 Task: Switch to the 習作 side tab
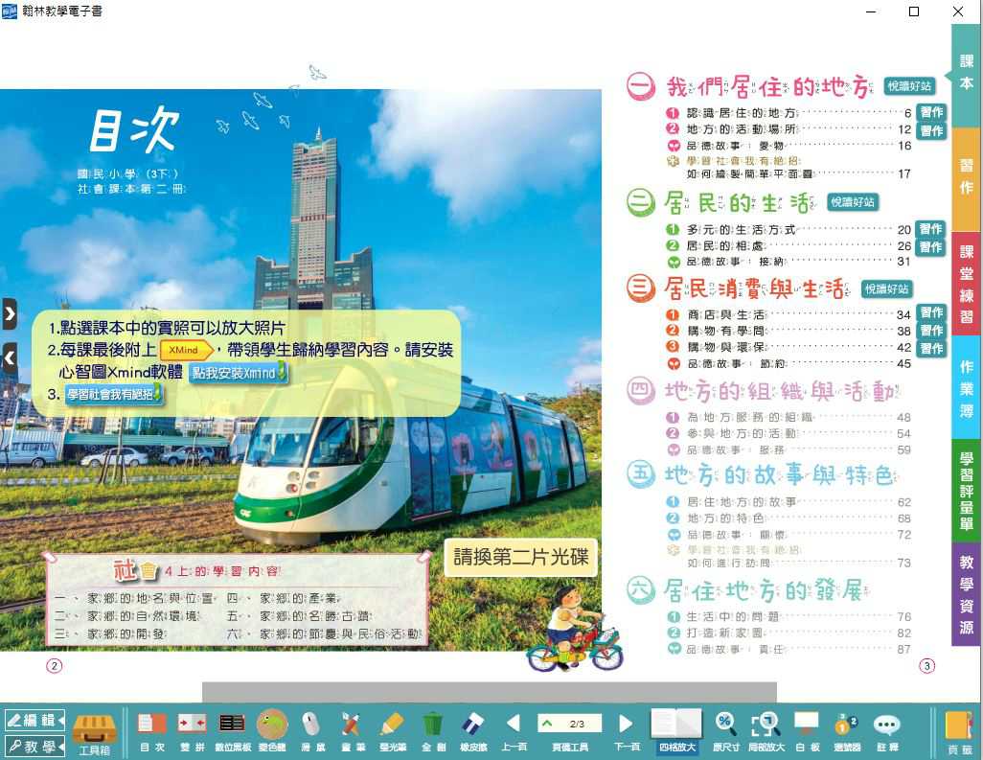pyautogui.click(x=966, y=178)
